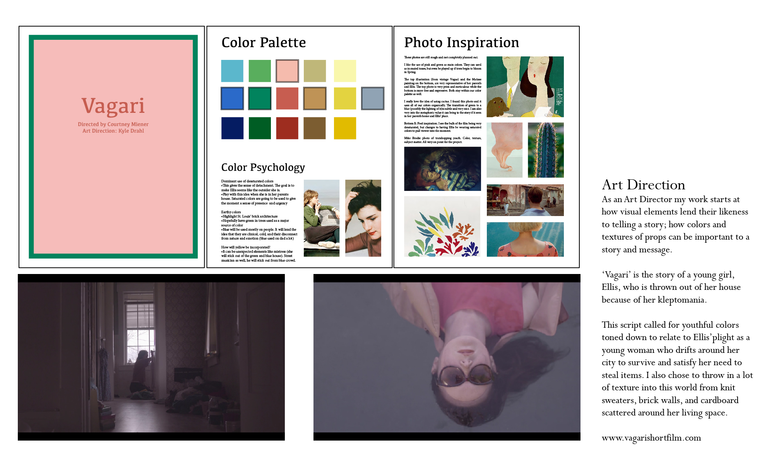Click the pale yellow color swatch

345,71
